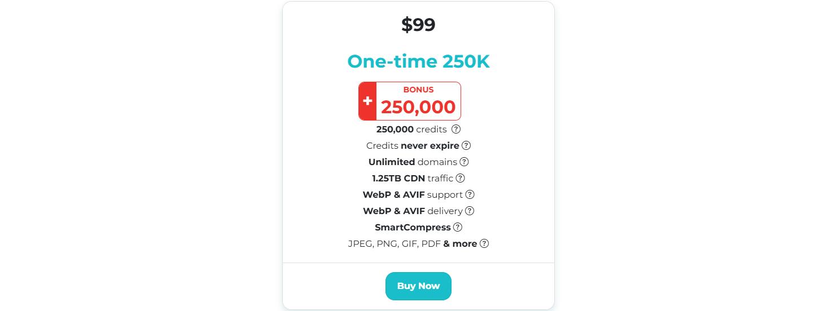This screenshot has width=837, height=311.
Task: Click the "WebP & AVIF support" text
Action: point(413,195)
